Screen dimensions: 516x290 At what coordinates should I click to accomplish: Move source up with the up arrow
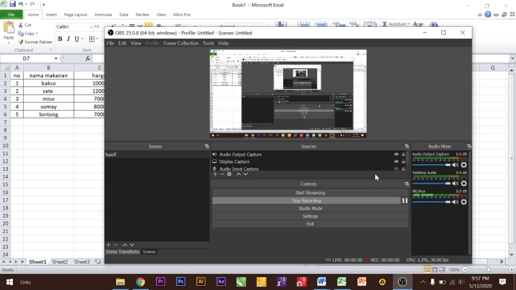(239, 174)
